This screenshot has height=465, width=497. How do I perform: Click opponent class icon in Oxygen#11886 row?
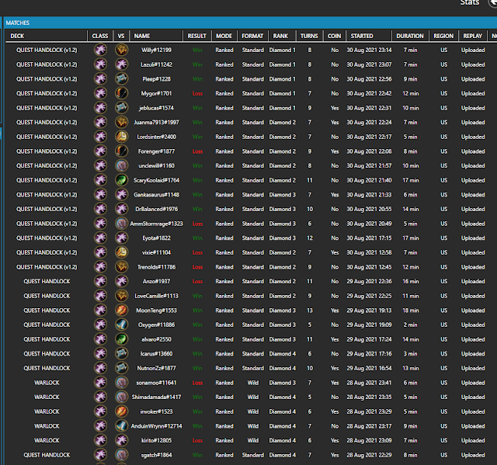(x=121, y=324)
